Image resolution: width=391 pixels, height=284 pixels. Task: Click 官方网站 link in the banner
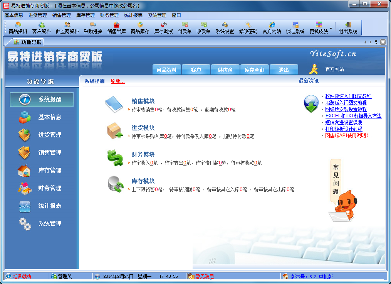(x=334, y=69)
